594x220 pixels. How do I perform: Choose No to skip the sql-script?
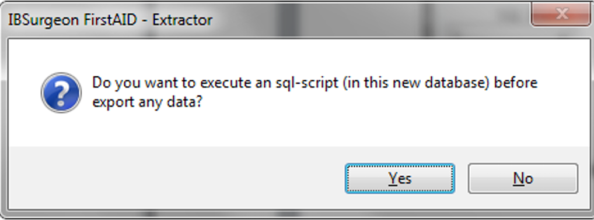tap(523, 179)
